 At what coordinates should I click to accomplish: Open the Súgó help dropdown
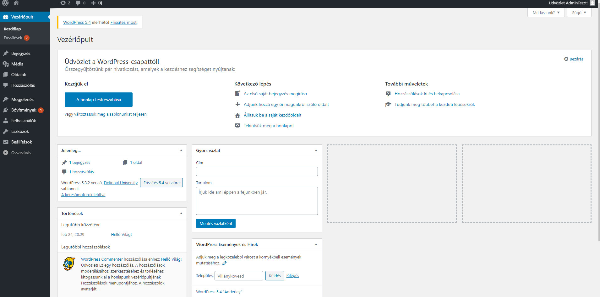[579, 13]
